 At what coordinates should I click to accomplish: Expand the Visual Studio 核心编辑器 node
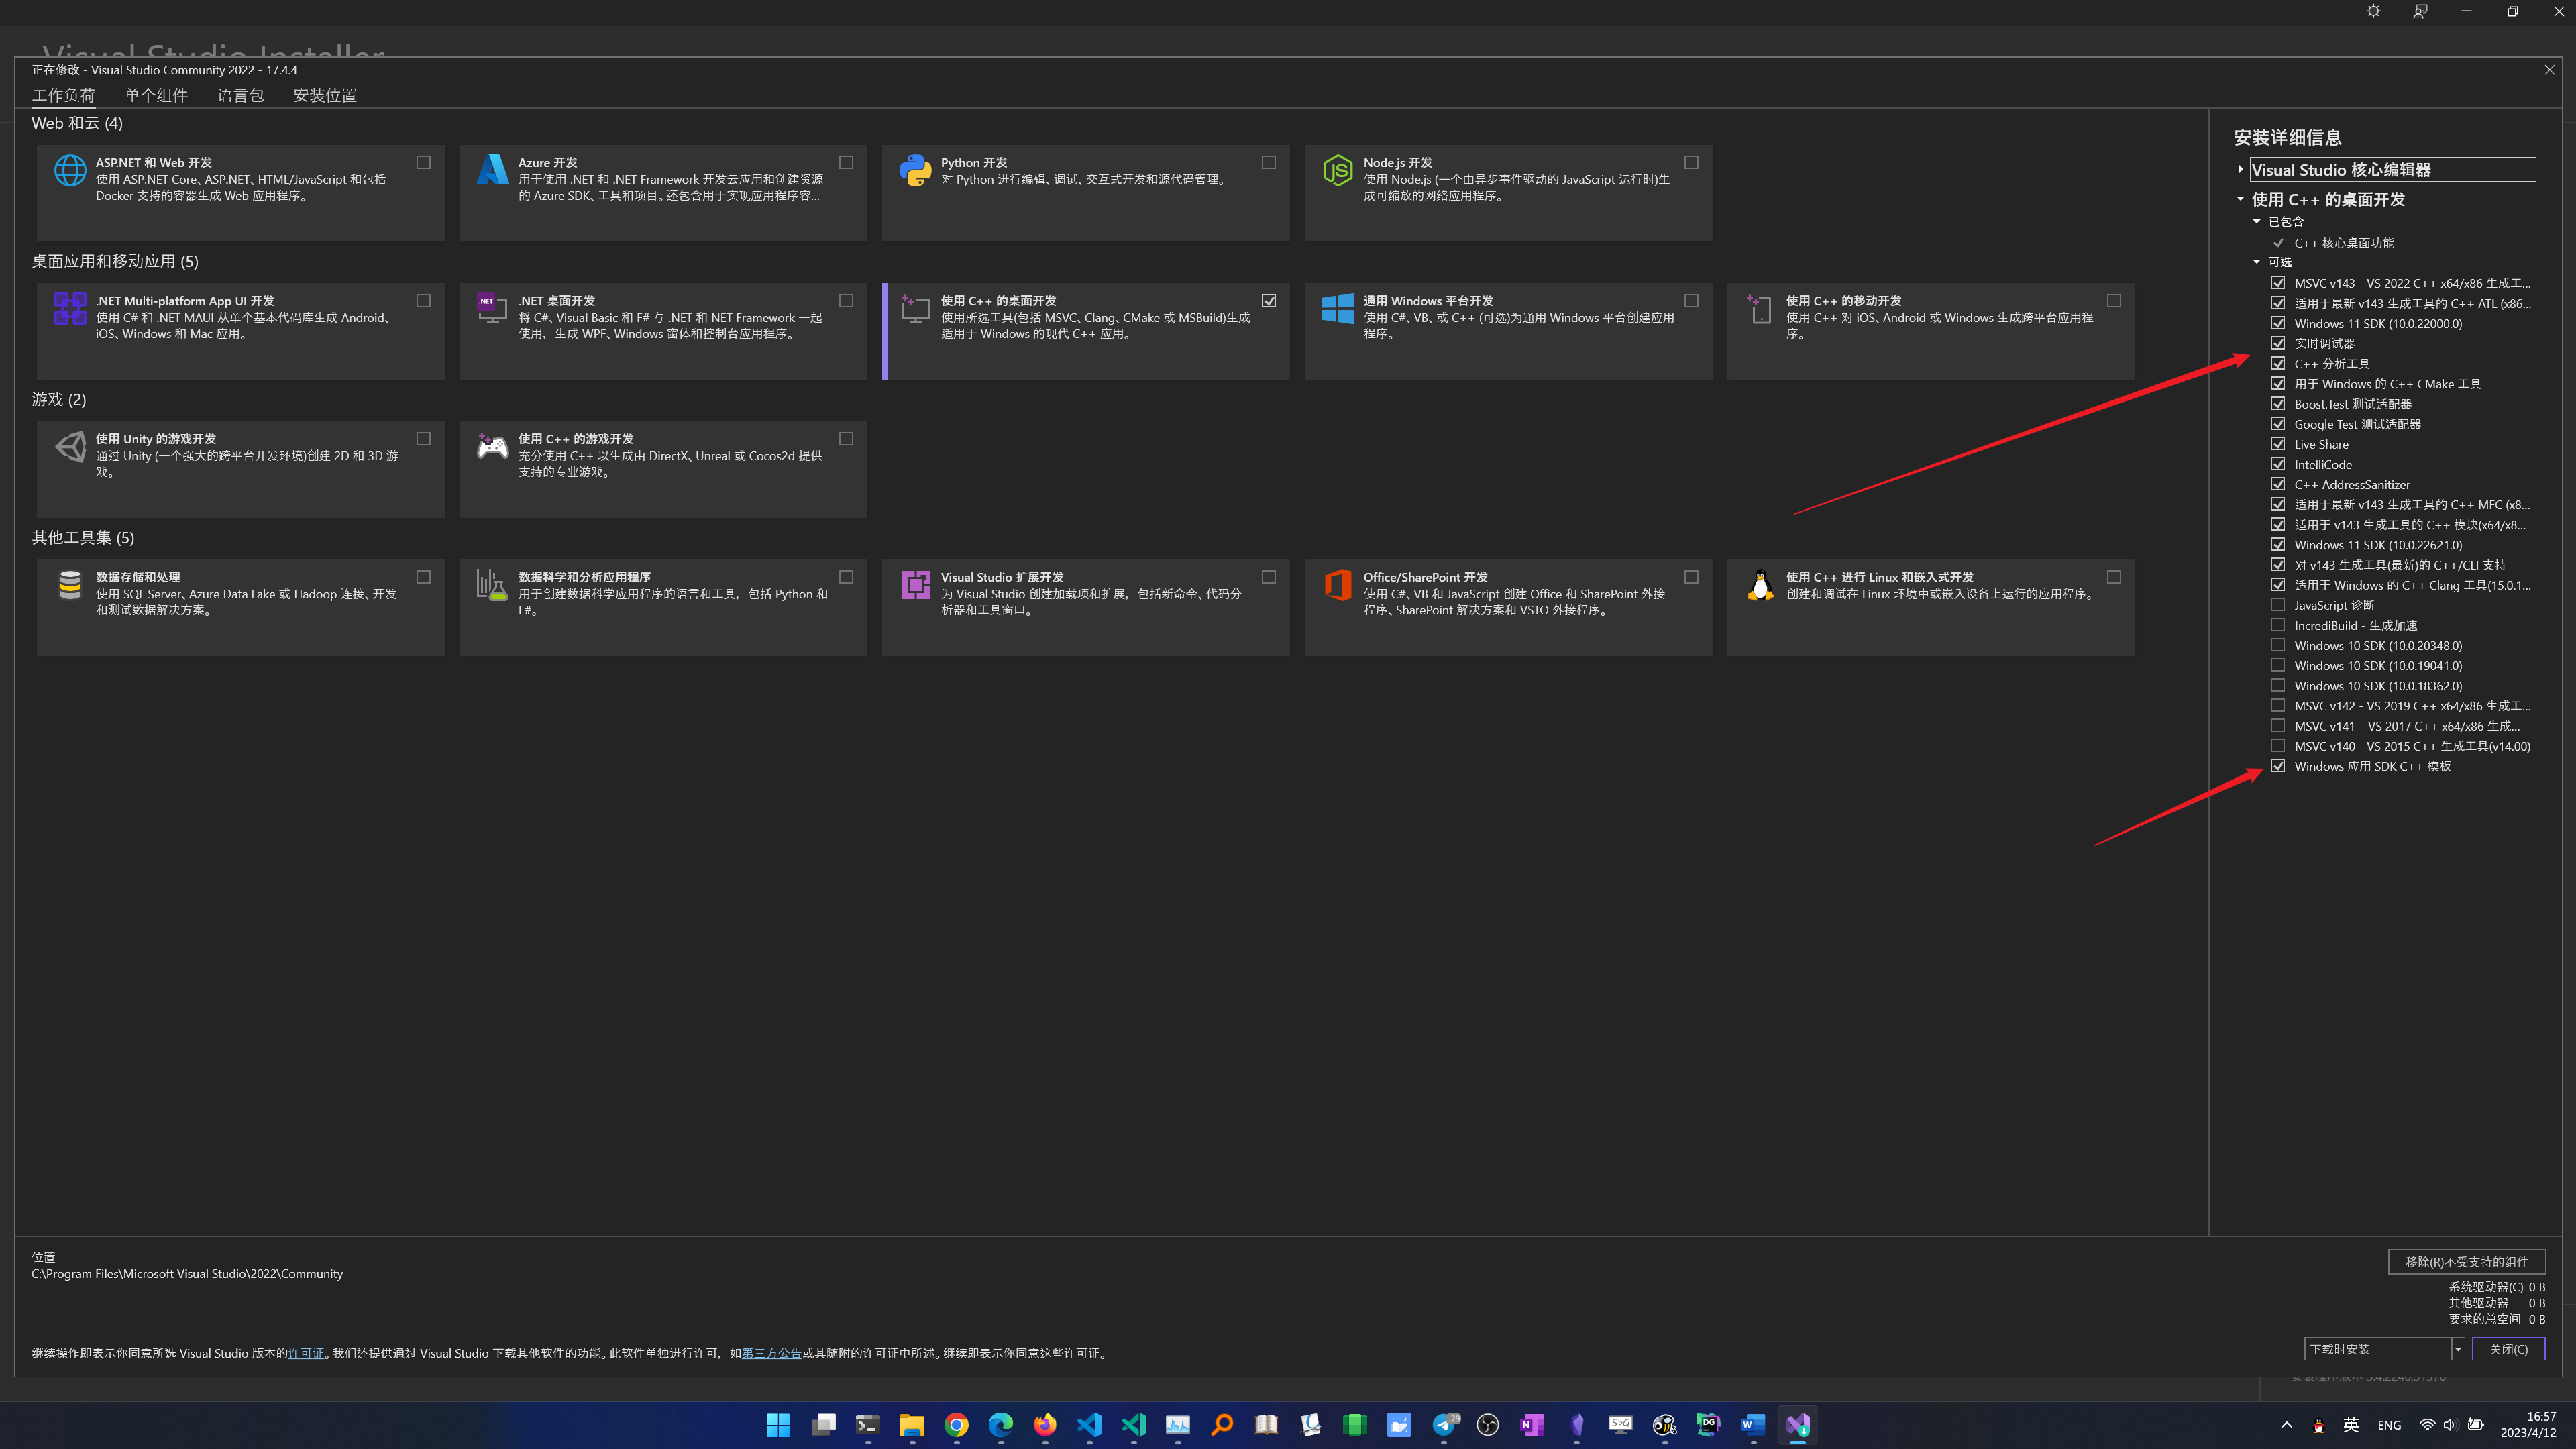[2241, 170]
